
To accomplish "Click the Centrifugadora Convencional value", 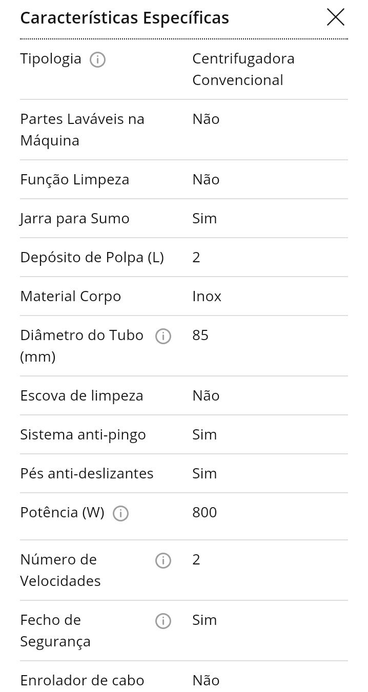I will click(x=243, y=69).
